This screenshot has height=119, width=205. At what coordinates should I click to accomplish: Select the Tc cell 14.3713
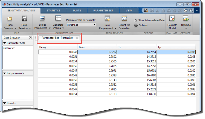(137, 57)
